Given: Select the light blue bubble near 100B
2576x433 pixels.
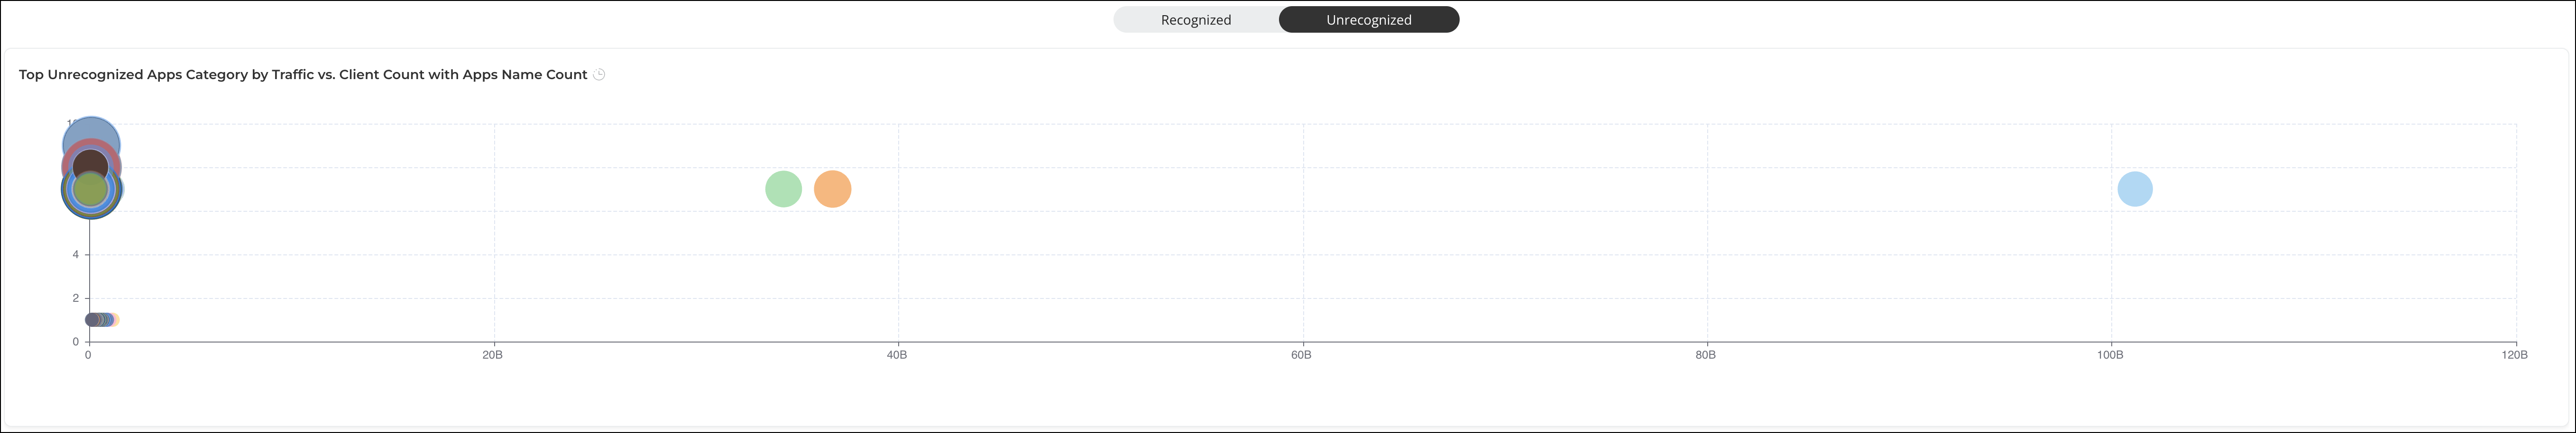Looking at the screenshot, I should [2134, 189].
